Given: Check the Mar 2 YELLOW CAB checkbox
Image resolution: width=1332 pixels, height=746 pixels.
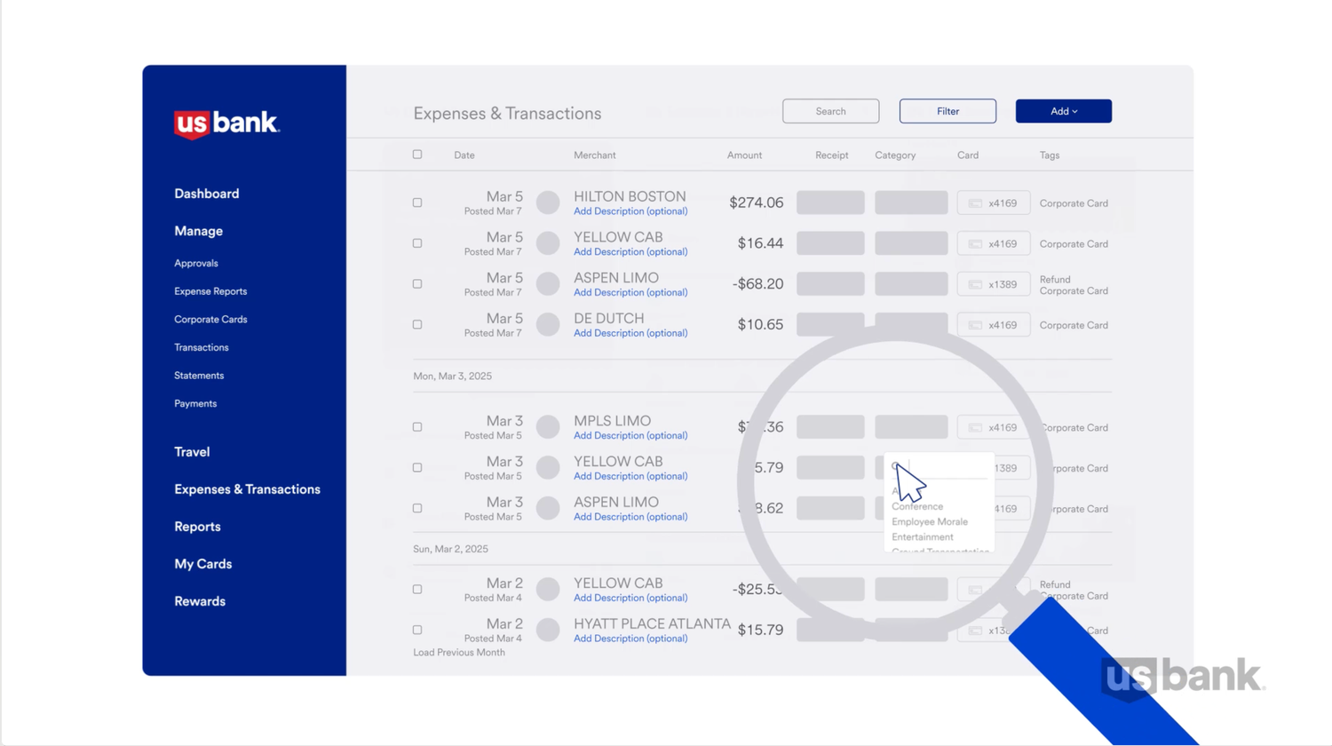Looking at the screenshot, I should (417, 590).
